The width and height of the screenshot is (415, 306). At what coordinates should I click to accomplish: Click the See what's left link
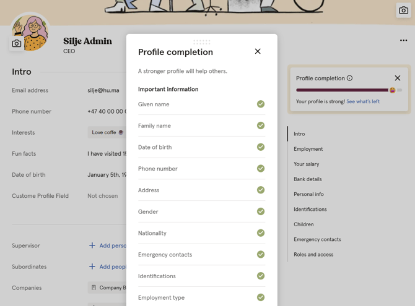point(363,101)
